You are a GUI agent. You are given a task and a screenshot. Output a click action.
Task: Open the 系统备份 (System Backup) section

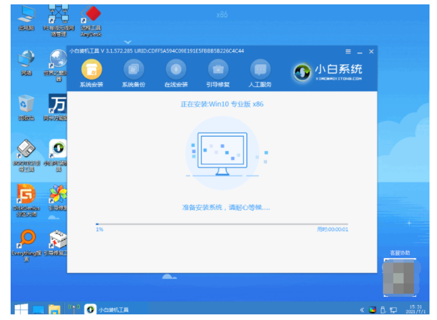click(134, 73)
